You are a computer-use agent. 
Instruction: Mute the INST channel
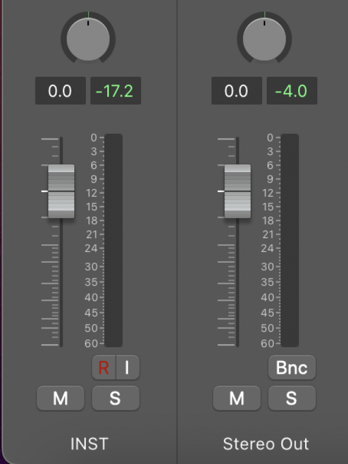click(x=60, y=398)
